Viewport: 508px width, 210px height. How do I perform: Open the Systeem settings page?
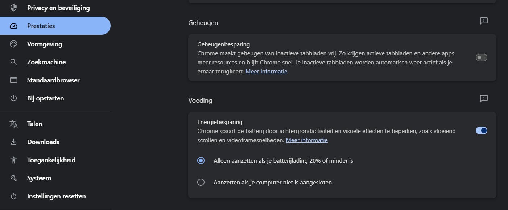[39, 178]
